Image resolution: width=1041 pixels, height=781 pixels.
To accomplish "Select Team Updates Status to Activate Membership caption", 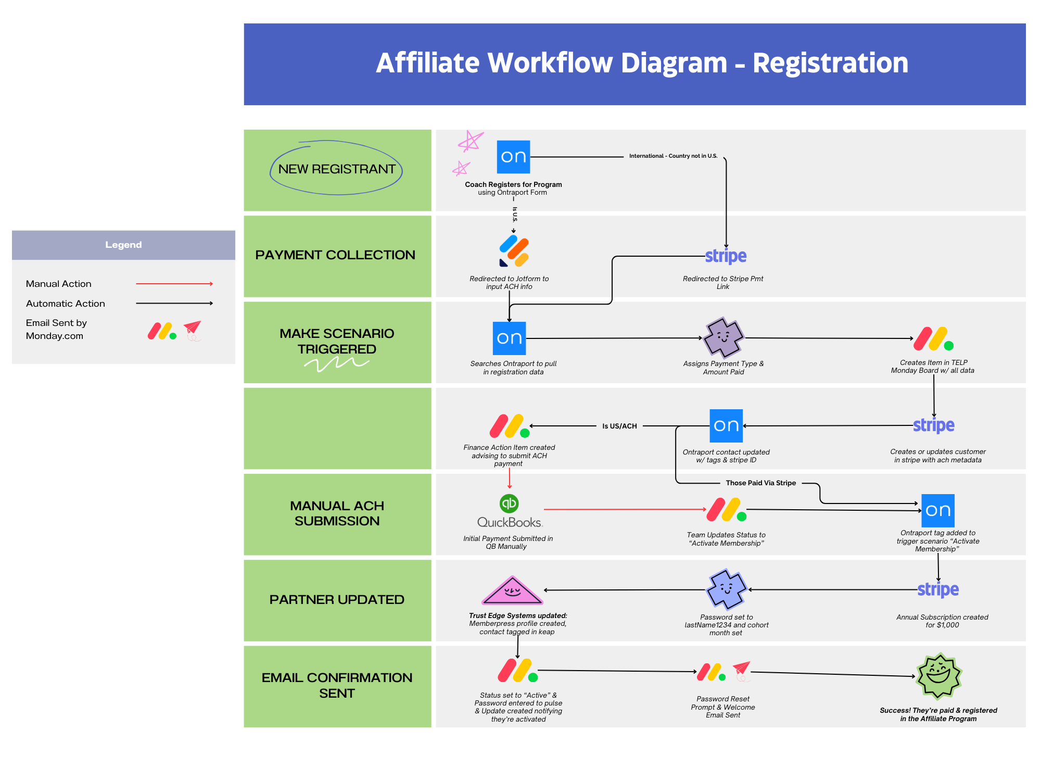I will pos(726,539).
